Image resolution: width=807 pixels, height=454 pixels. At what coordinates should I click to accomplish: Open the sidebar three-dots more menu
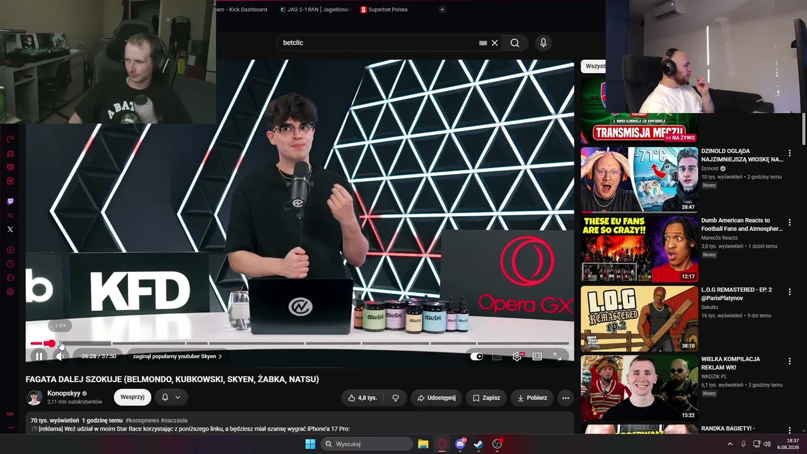point(10,428)
